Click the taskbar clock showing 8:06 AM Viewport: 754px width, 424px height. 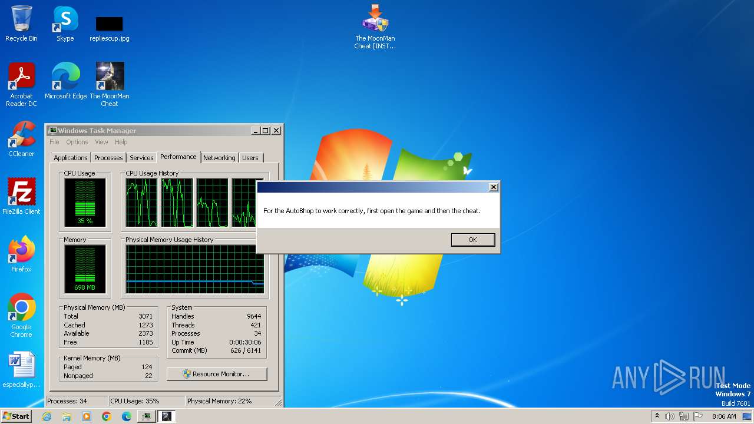(x=724, y=416)
